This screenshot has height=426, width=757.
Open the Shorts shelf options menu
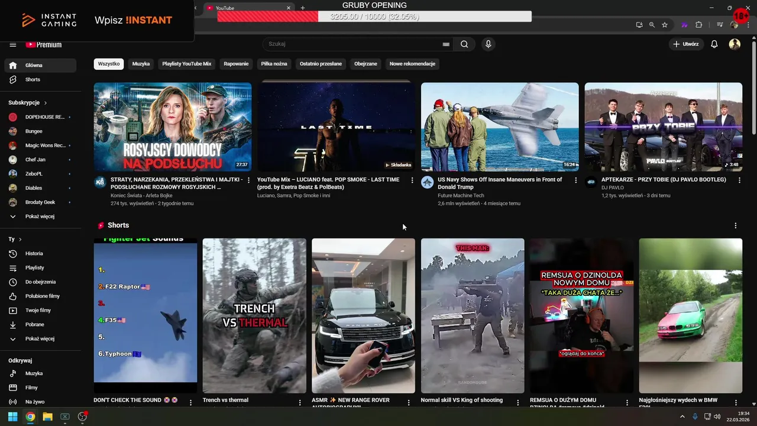pos(736,225)
